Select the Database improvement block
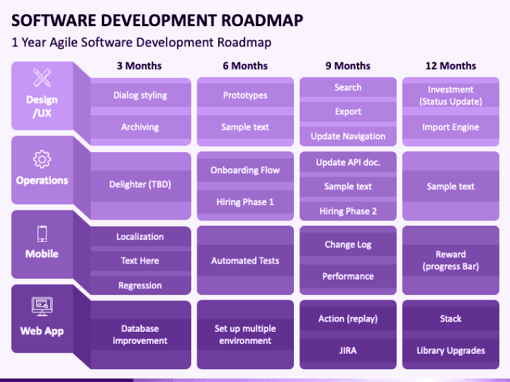Viewport: 510px width, 382px height. pyautogui.click(x=140, y=334)
